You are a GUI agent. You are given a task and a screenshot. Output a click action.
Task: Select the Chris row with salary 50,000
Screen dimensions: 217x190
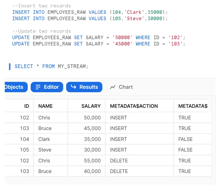pyautogui.click(x=44, y=118)
